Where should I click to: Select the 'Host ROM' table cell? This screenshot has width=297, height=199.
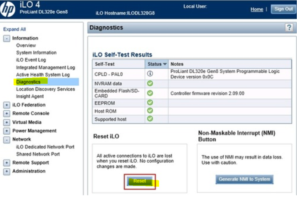tap(119, 111)
